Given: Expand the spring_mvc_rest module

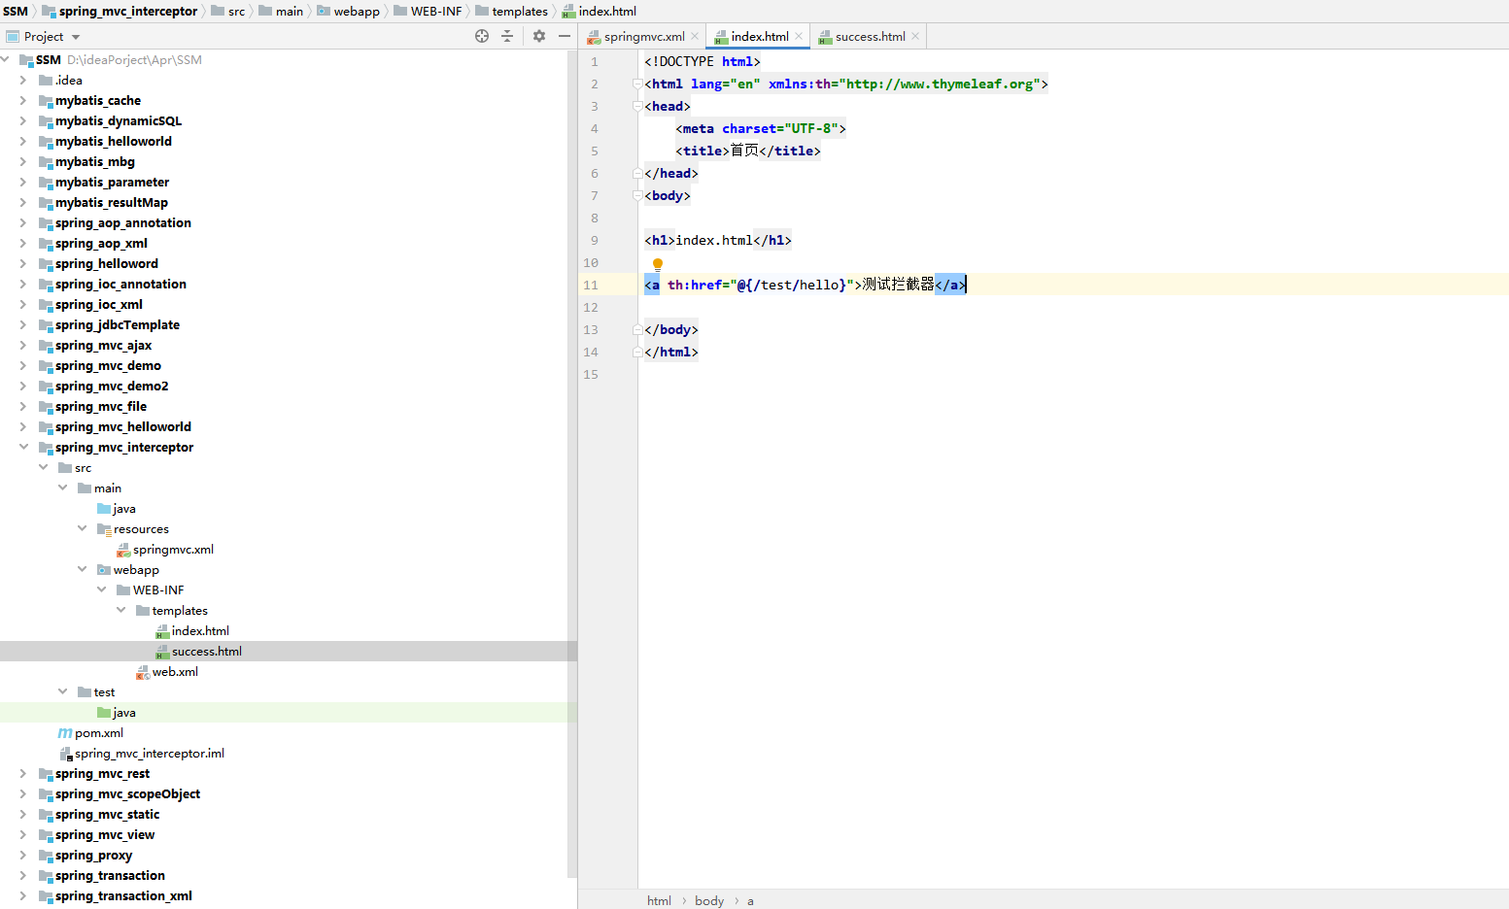Looking at the screenshot, I should pyautogui.click(x=23, y=774).
